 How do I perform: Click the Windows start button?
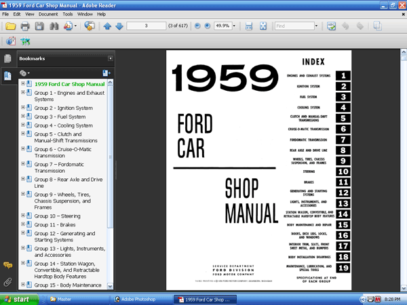(20, 300)
